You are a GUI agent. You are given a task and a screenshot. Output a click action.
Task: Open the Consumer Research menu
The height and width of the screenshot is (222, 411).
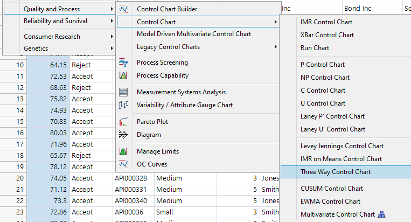[52, 37]
